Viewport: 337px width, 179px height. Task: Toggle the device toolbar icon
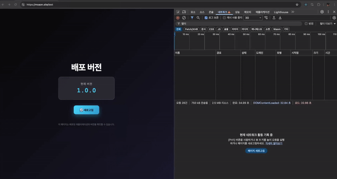point(184,12)
